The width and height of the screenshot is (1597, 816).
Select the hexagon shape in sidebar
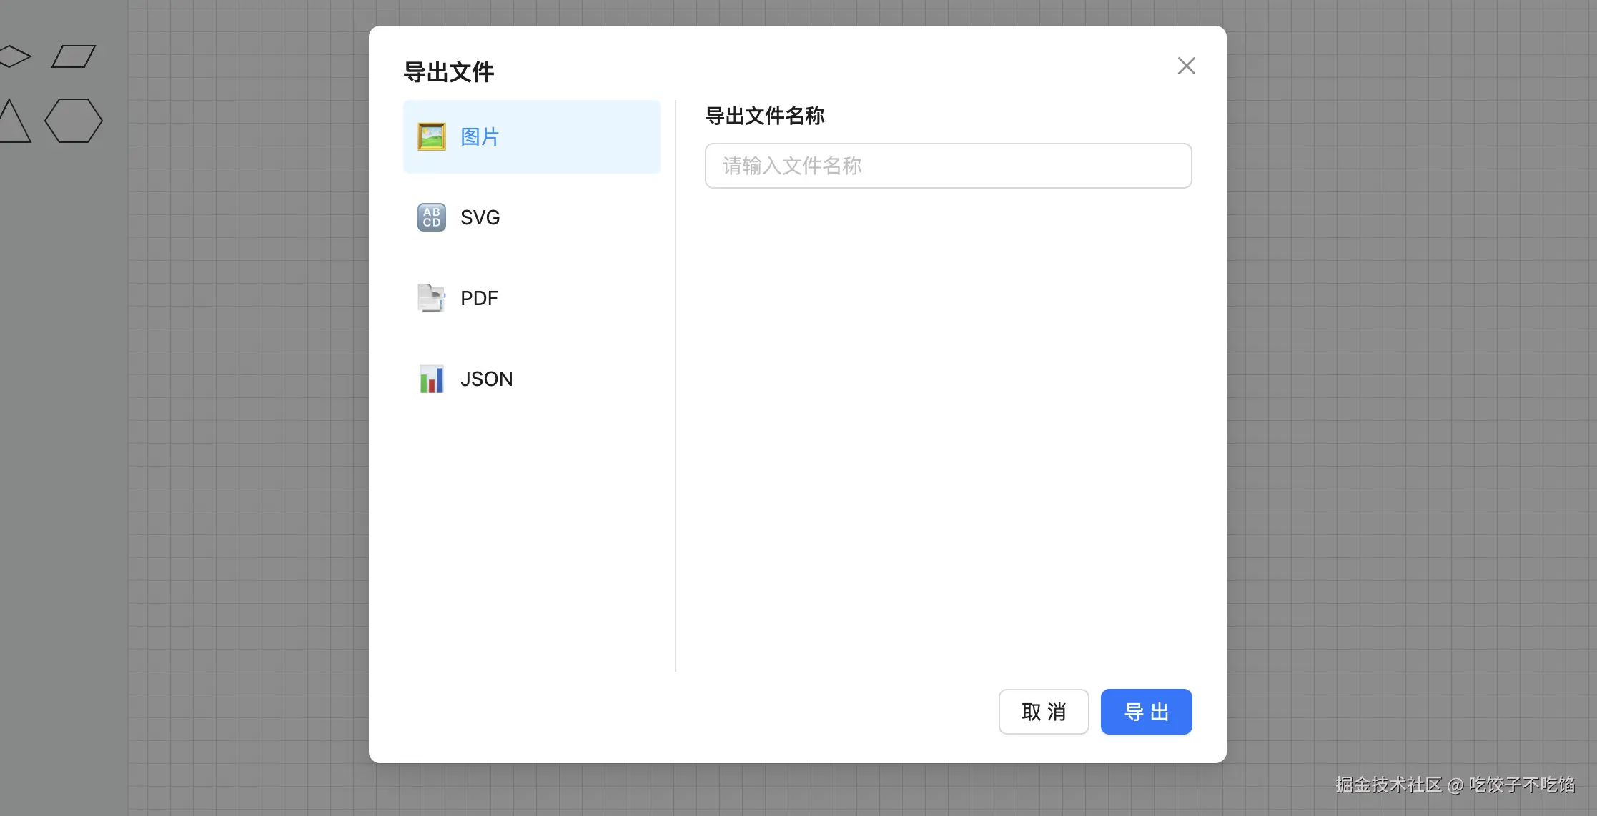point(74,121)
